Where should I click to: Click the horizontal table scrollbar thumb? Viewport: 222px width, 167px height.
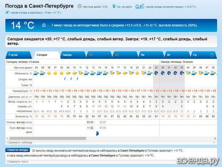coord(48,138)
